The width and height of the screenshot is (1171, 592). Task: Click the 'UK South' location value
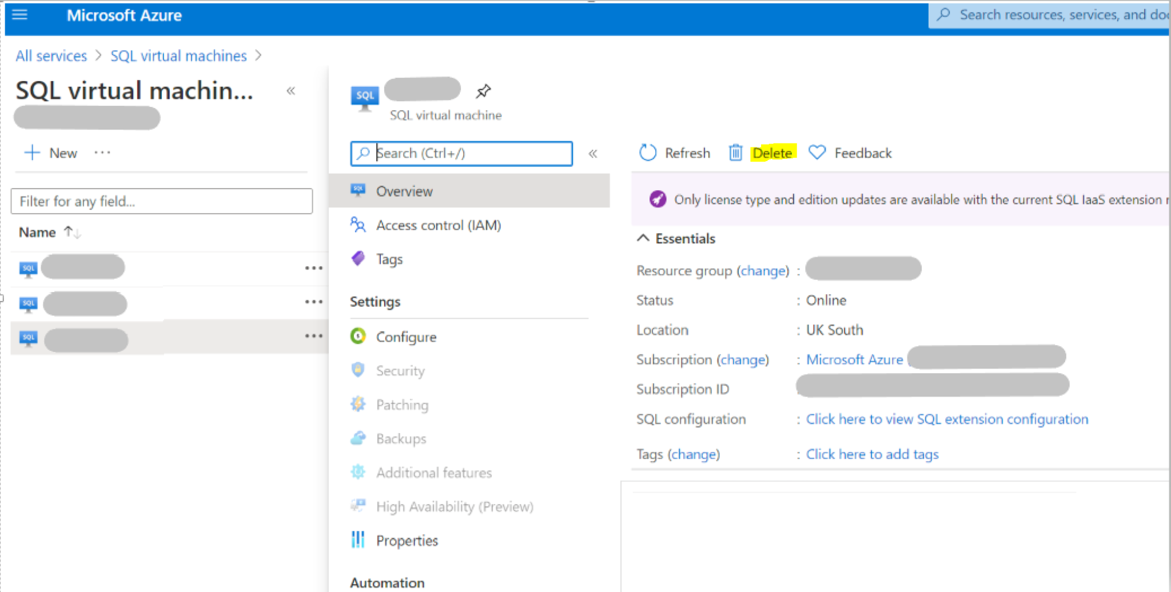pos(834,330)
